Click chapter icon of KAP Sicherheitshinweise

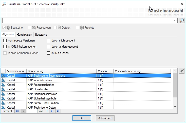point(3,94)
